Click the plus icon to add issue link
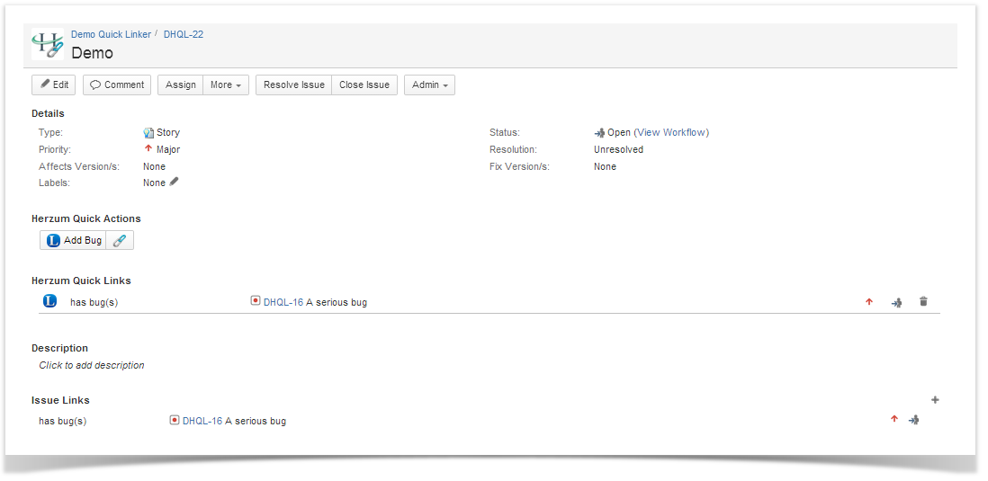 [935, 400]
